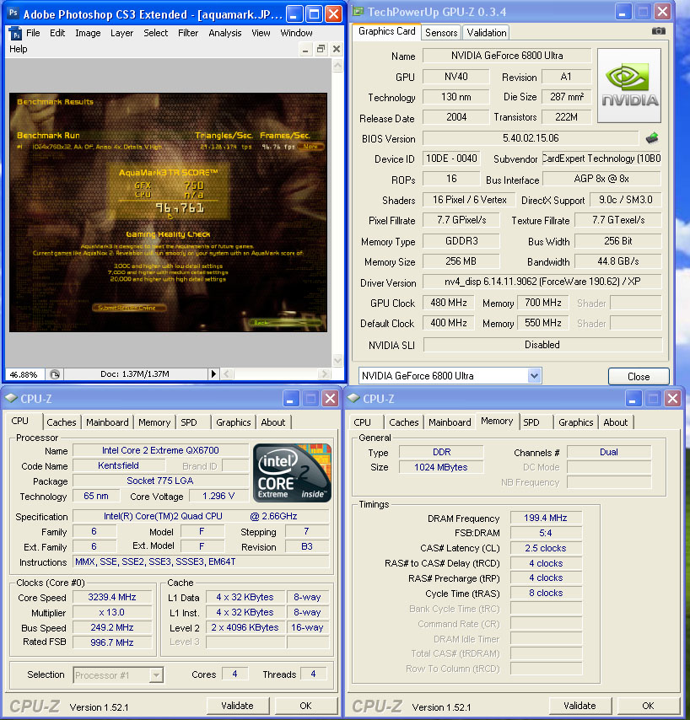Image resolution: width=690 pixels, height=720 pixels.
Task: Open Mainboard tab in right CPU-Z window
Action: click(x=450, y=422)
